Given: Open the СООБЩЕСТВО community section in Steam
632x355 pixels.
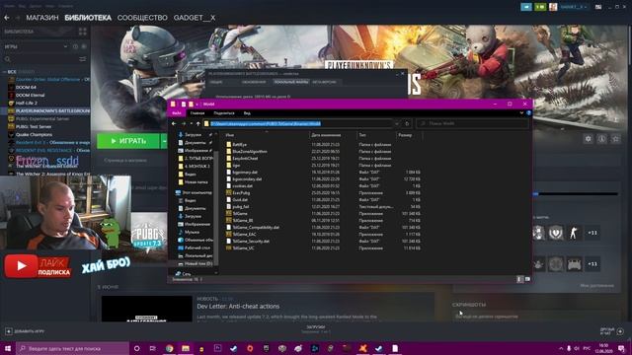Looking at the screenshot, I should click(x=142, y=18).
